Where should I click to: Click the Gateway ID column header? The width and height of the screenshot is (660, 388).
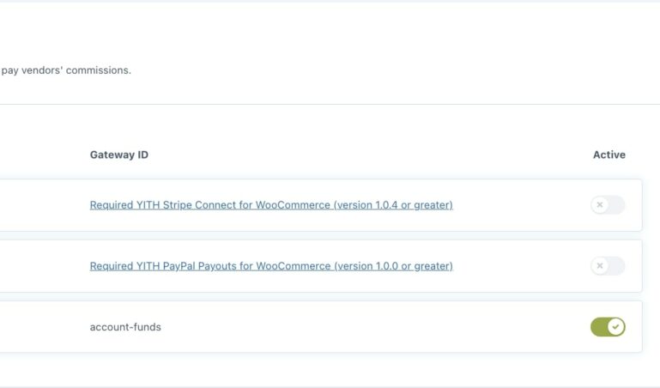[118, 155]
